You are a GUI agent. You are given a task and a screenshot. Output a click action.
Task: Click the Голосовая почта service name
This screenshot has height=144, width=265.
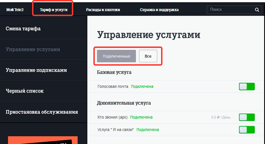pos(113,86)
